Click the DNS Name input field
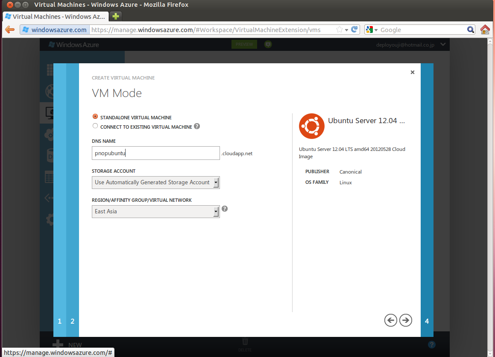495x357 pixels. pos(155,153)
